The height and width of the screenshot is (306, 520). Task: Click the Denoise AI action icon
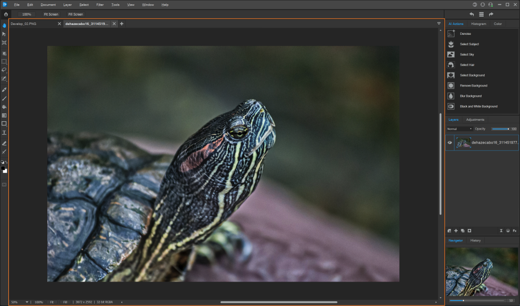point(451,34)
